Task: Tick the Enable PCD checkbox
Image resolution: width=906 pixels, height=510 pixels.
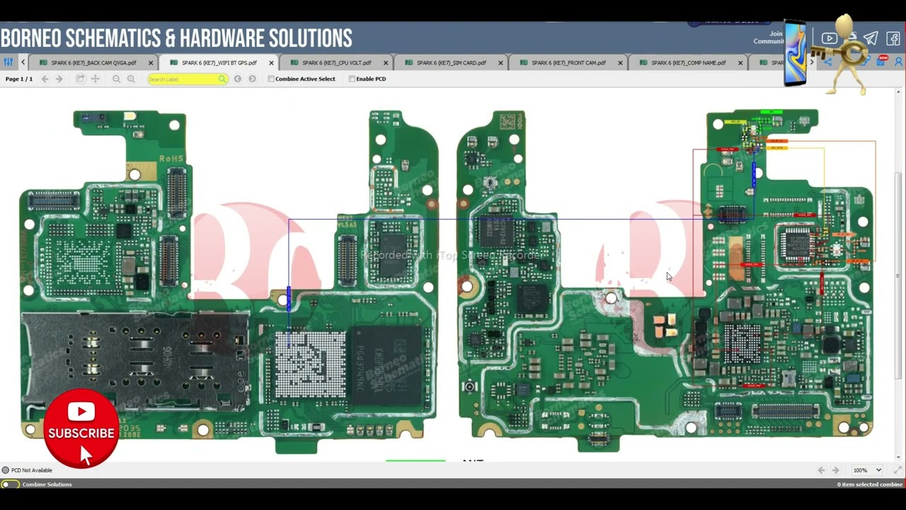Action: [352, 79]
